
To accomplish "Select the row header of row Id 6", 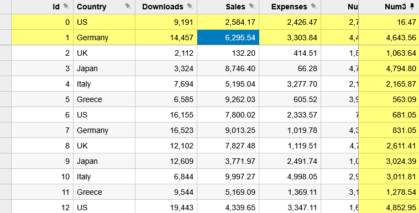I will [6, 115].
